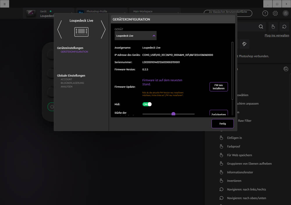Screen dimensions: 291x205
Task: Click the hand icon beside Für Web speichern
Action: tap(221, 155)
